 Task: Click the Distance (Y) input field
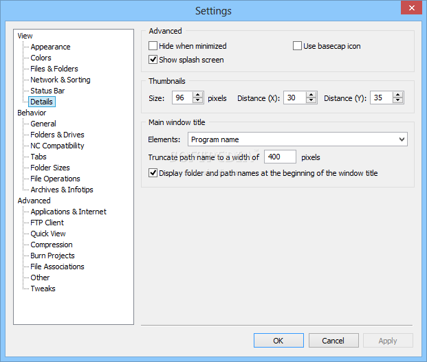382,98
